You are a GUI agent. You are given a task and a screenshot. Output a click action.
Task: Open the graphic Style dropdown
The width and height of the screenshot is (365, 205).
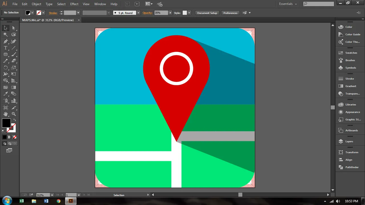click(x=189, y=13)
